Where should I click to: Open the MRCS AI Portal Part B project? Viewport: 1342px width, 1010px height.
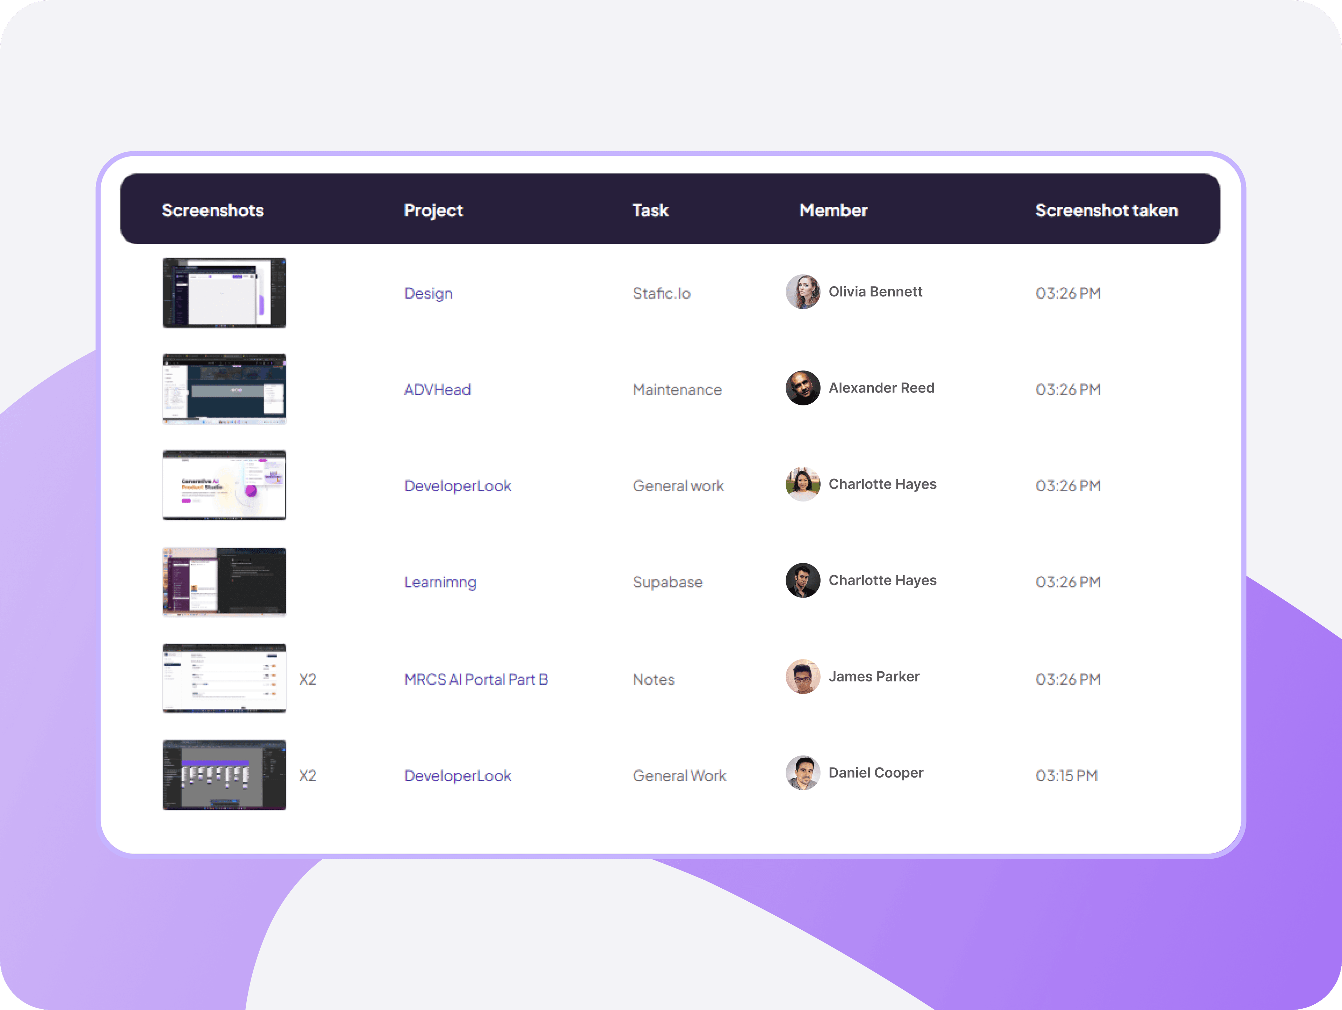[476, 679]
